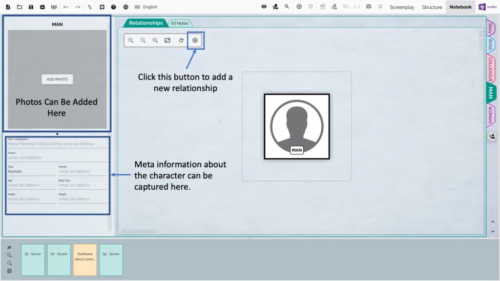Open the English keyboard language selector
The height and width of the screenshot is (281, 500).
point(146,7)
